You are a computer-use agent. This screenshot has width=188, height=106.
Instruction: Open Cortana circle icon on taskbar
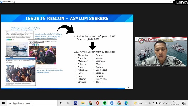coord(61,103)
